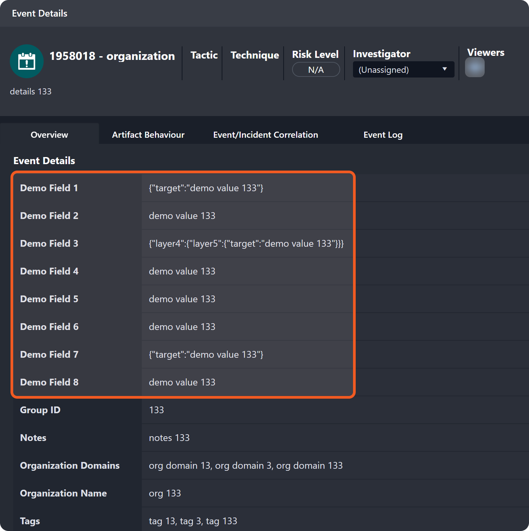Click the Demo Field 7 value
529x531 pixels.
[206, 355]
